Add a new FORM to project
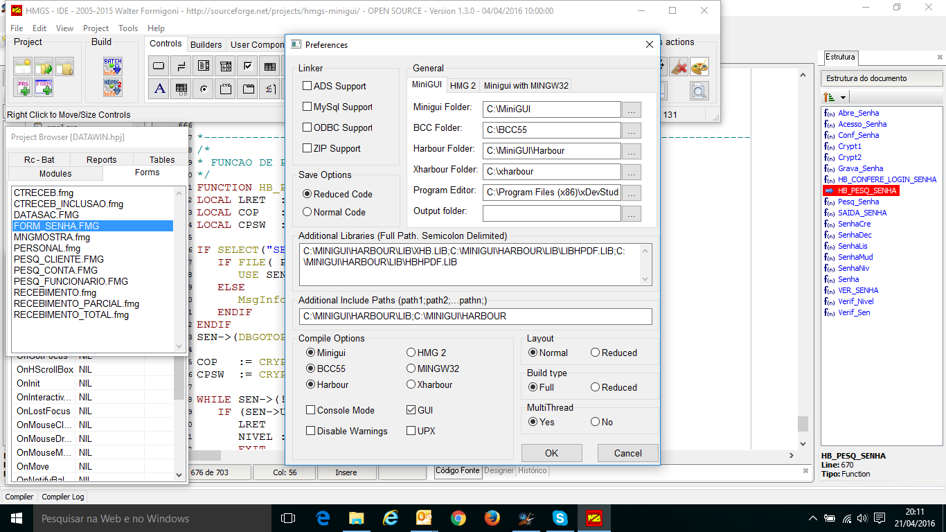 (44, 87)
